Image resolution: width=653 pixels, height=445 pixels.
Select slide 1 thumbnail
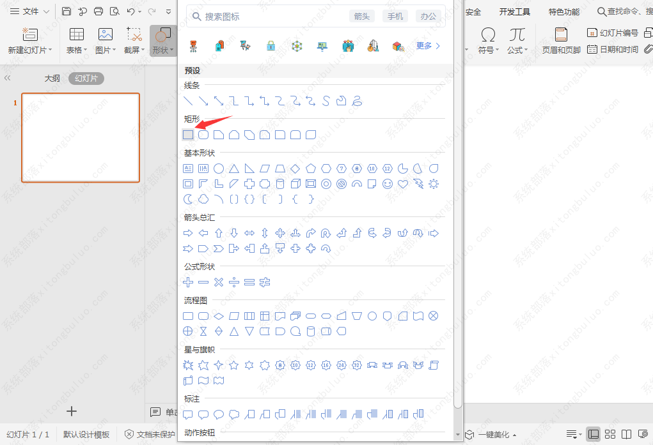(81, 138)
